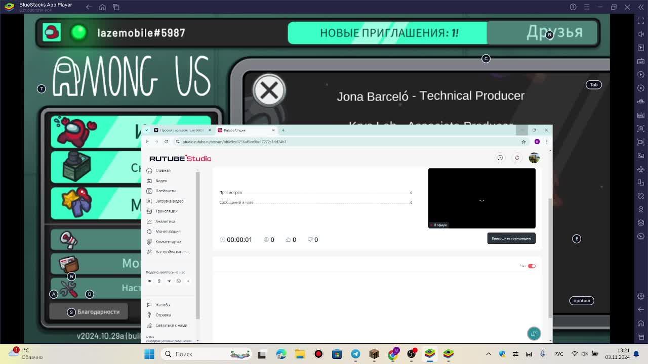Image resolution: width=648 pixels, height=364 pixels.
Task: Click the Rutube sidebar scrollbar
Action: (197, 245)
